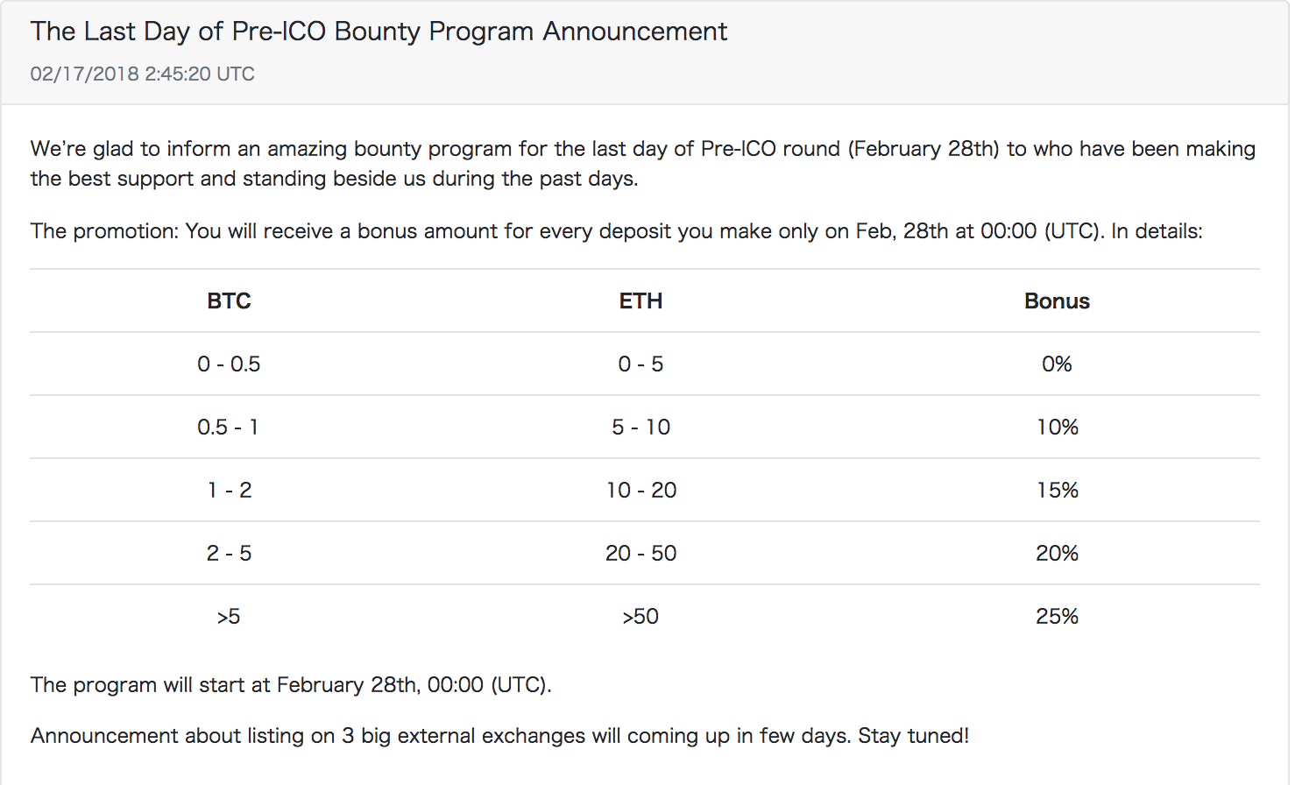This screenshot has width=1295, height=785.
Task: Click the 15% bonus cell
Action: (1057, 491)
